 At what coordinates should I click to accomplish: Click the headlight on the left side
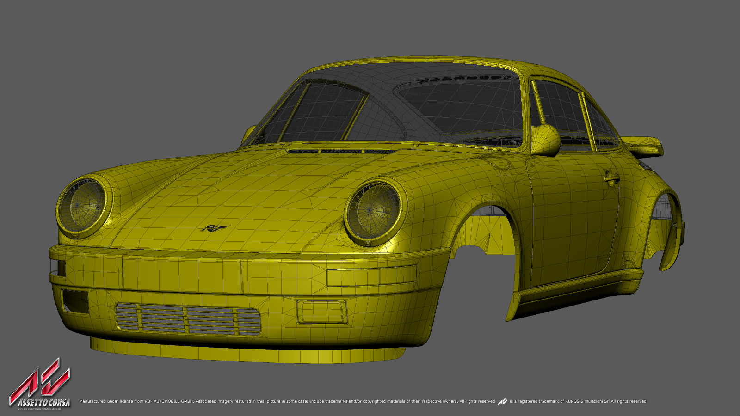pyautogui.click(x=84, y=207)
